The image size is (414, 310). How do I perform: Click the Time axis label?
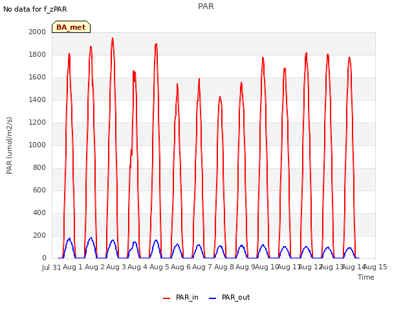click(366, 277)
